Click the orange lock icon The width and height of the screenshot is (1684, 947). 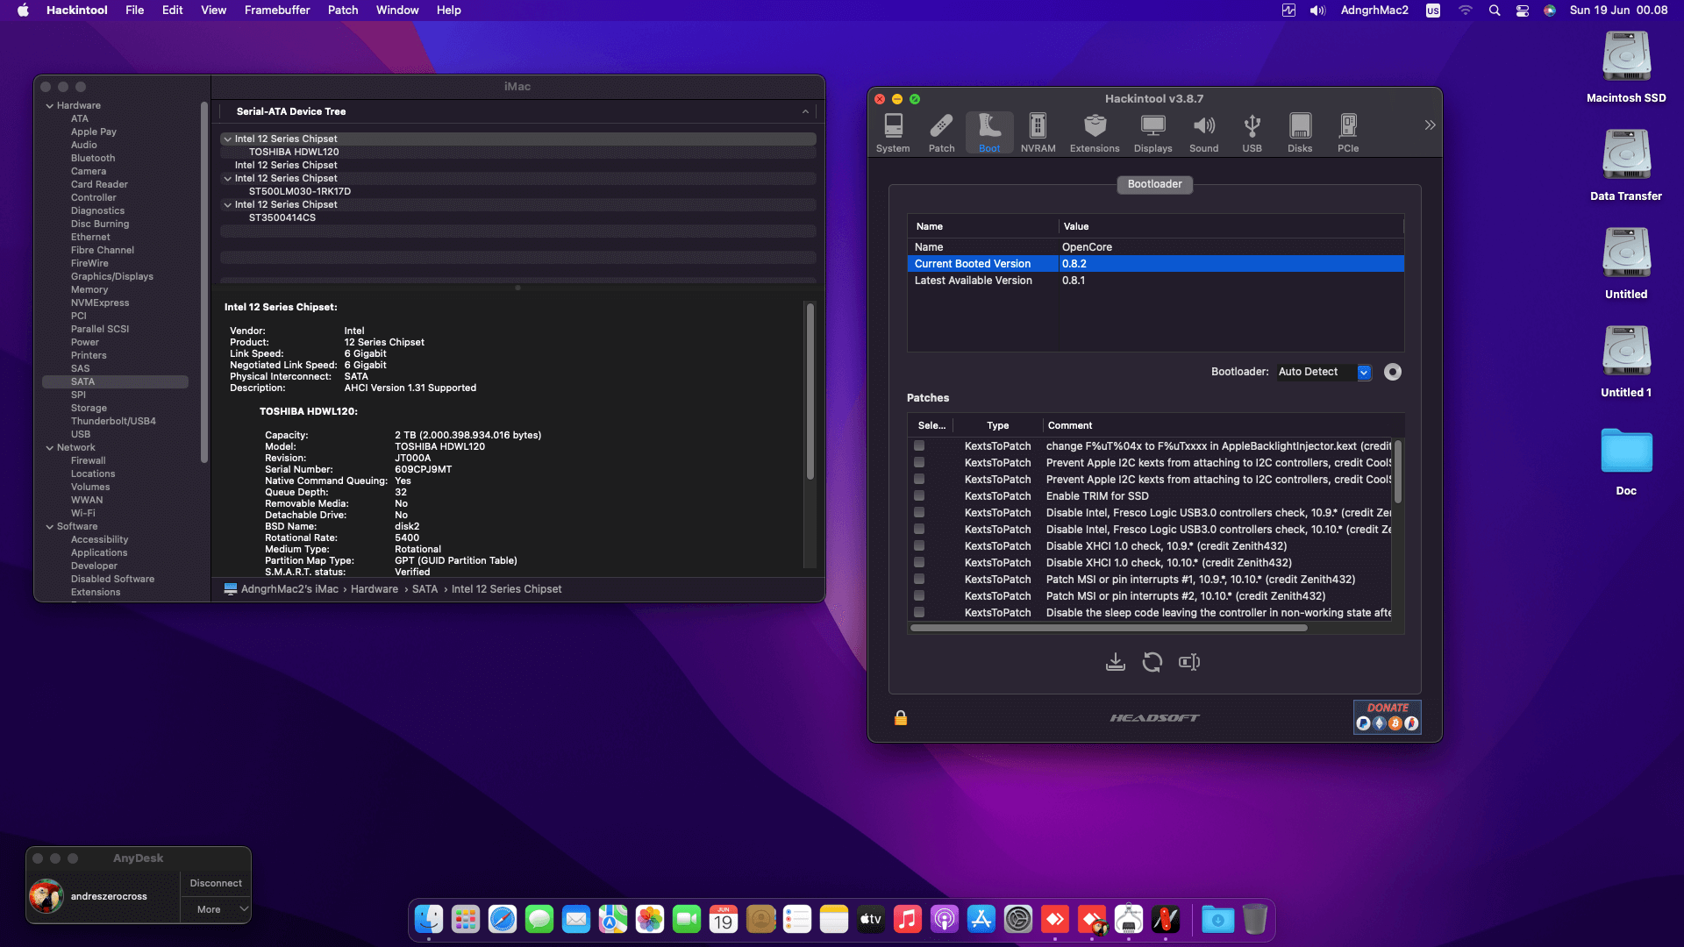(901, 718)
